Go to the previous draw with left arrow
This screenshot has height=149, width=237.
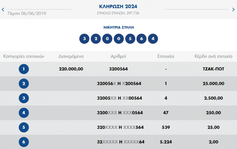(3, 9)
